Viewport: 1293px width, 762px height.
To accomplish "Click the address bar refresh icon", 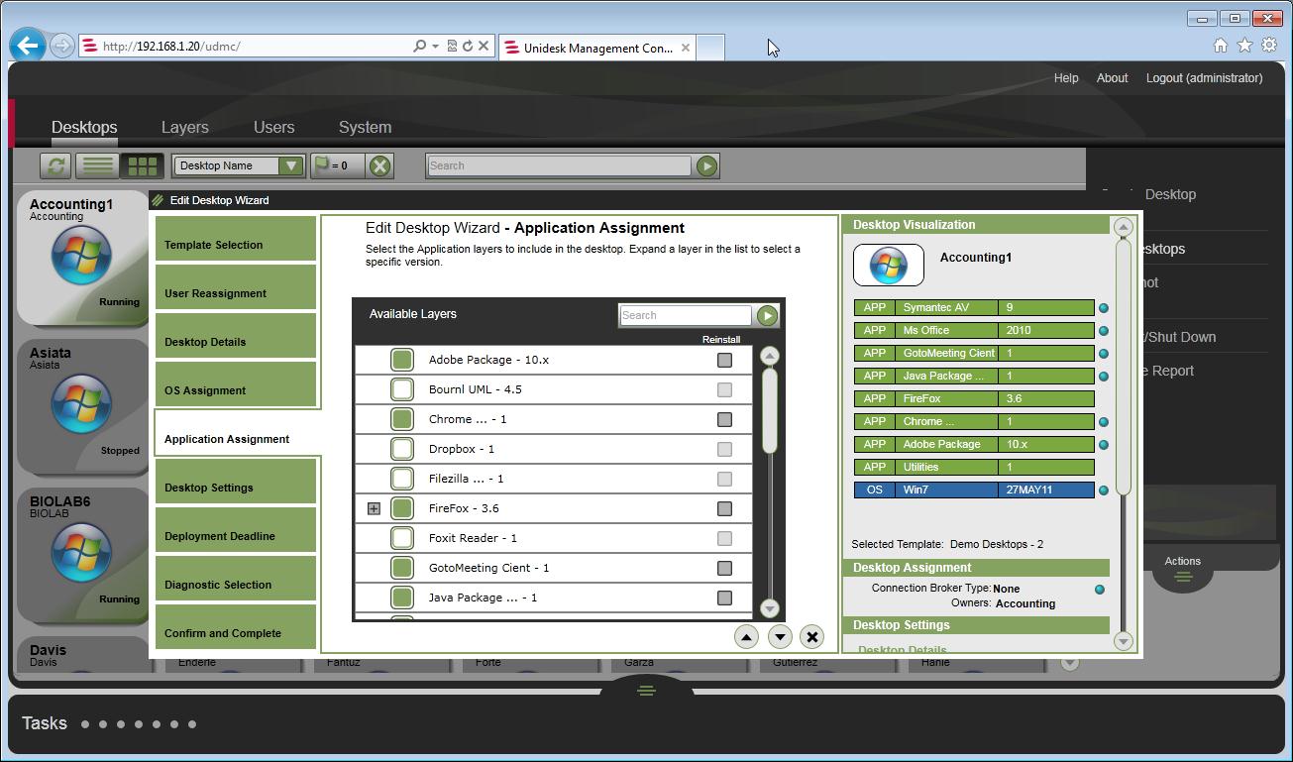I will (x=468, y=46).
